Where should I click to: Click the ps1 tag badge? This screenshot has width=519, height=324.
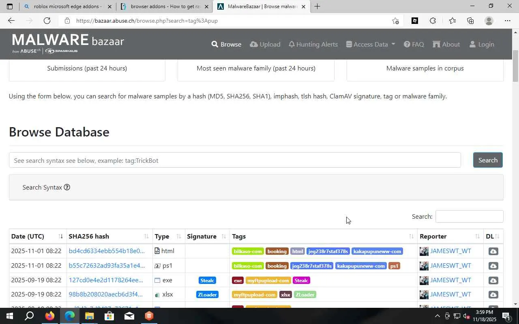[394, 266]
